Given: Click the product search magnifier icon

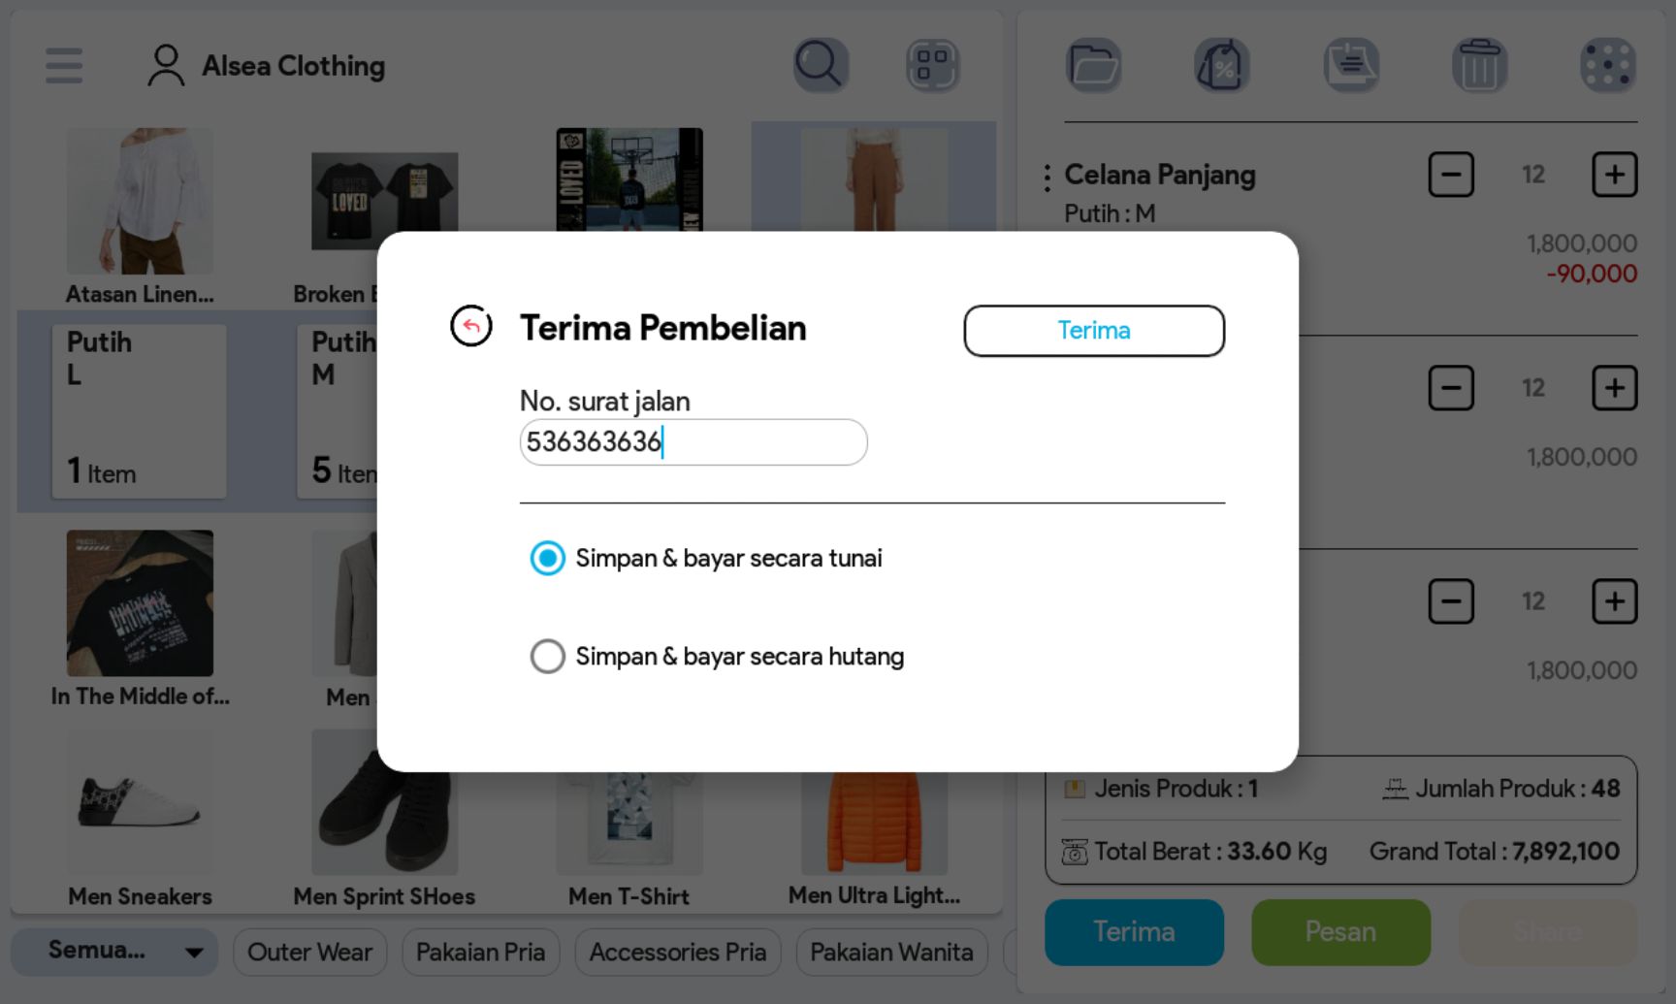Looking at the screenshot, I should [821, 66].
